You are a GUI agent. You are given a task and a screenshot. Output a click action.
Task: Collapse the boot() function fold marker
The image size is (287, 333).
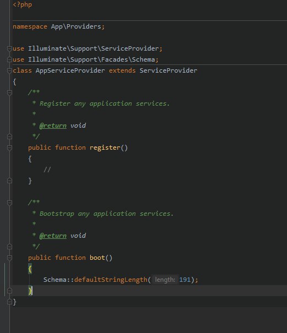(9, 258)
